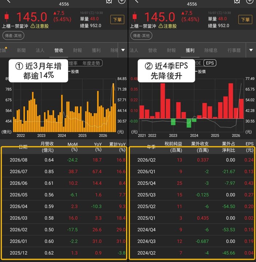
Task: Select the 2026/08 revenue row
Action: click(x=64, y=160)
